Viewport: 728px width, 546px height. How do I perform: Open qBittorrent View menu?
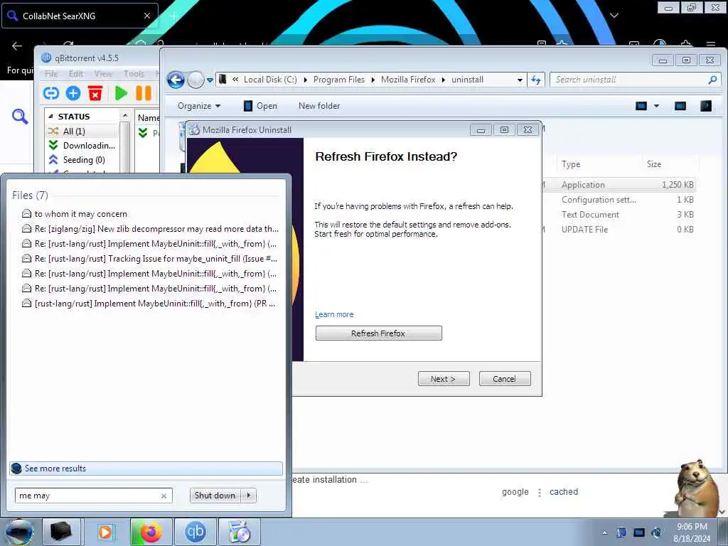(103, 73)
